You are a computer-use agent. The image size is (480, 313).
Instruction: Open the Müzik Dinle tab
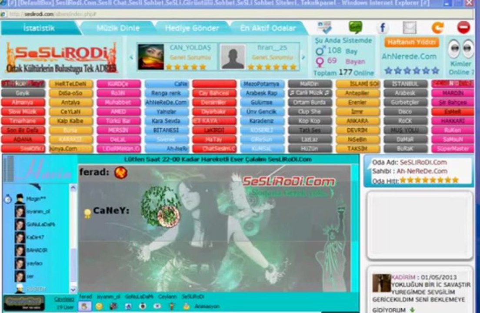tap(118, 28)
